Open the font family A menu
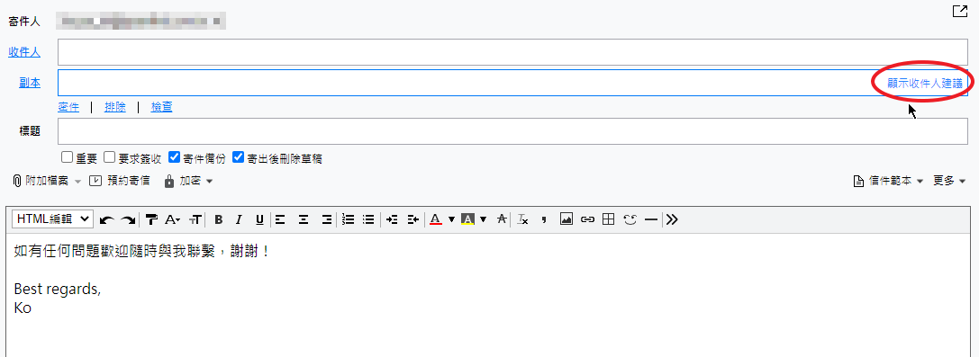The width and height of the screenshot is (979, 357). (x=172, y=219)
